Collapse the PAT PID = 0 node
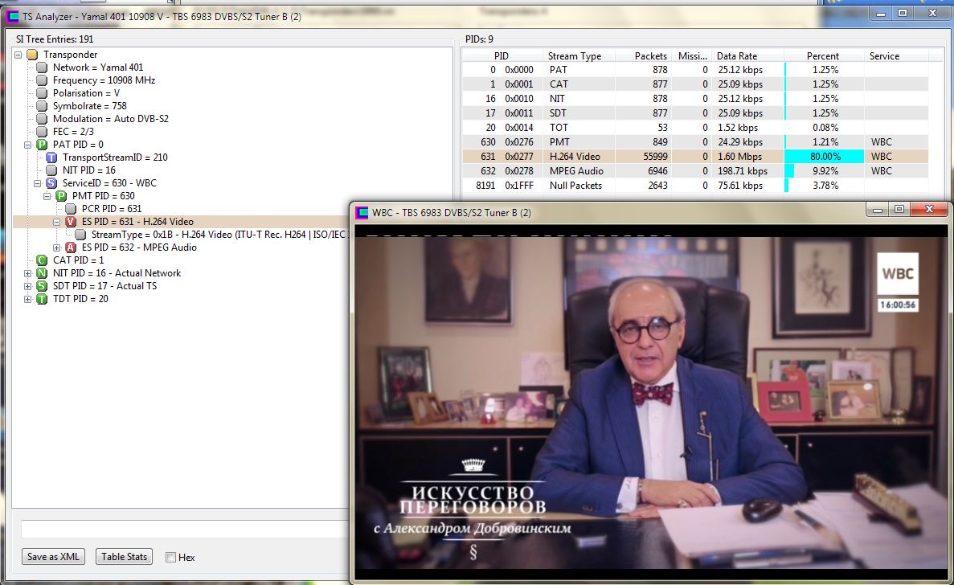The width and height of the screenshot is (954, 585). tap(28, 145)
